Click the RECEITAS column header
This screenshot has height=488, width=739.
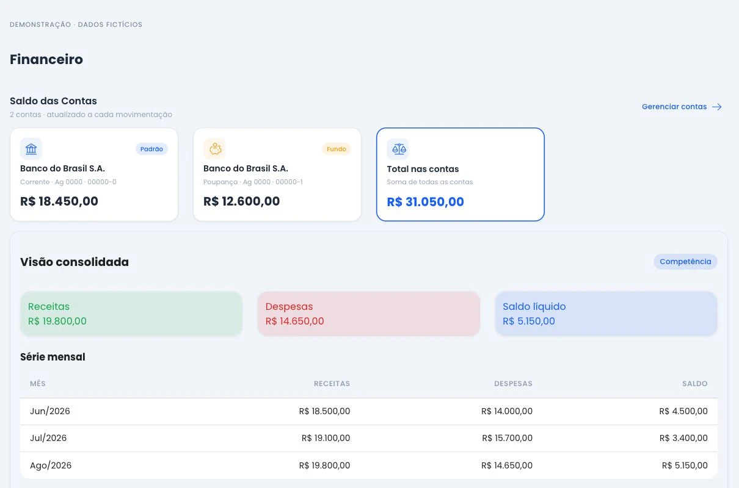click(x=332, y=384)
